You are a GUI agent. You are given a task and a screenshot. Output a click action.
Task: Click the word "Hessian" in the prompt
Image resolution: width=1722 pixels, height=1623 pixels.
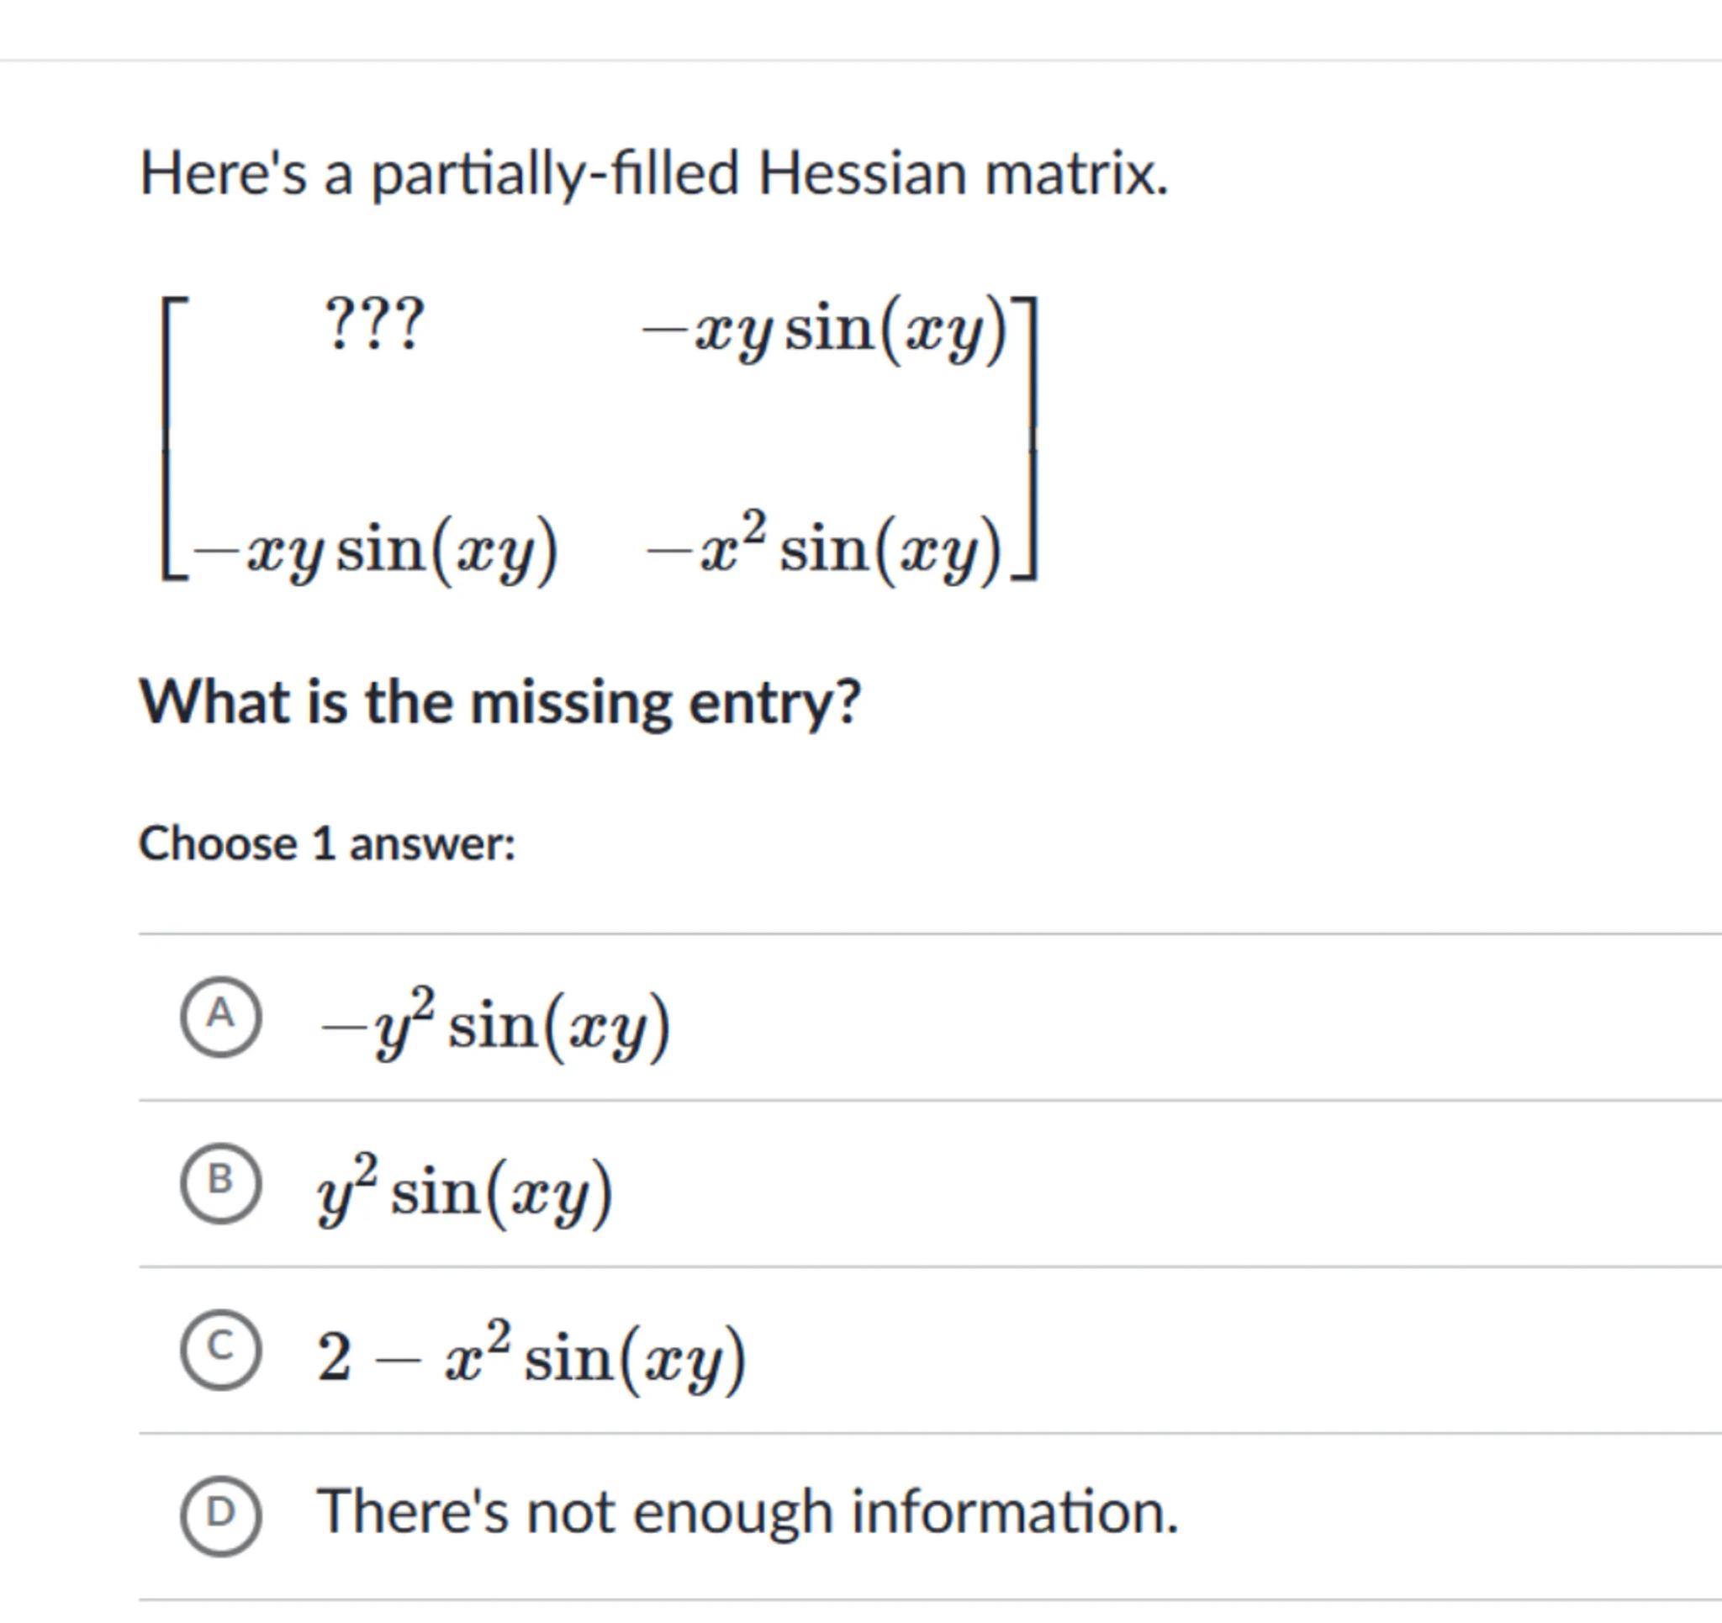[862, 173]
